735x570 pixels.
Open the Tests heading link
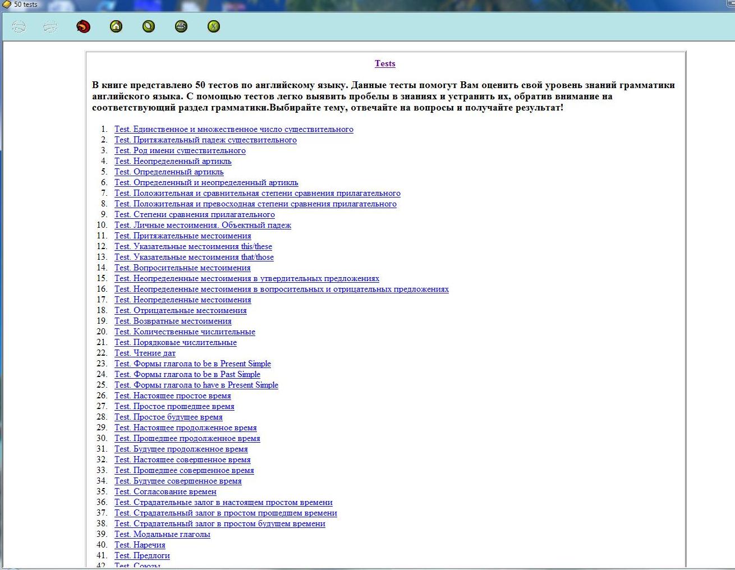(x=385, y=63)
